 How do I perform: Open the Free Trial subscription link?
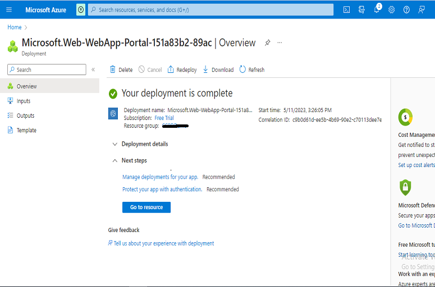(x=164, y=118)
